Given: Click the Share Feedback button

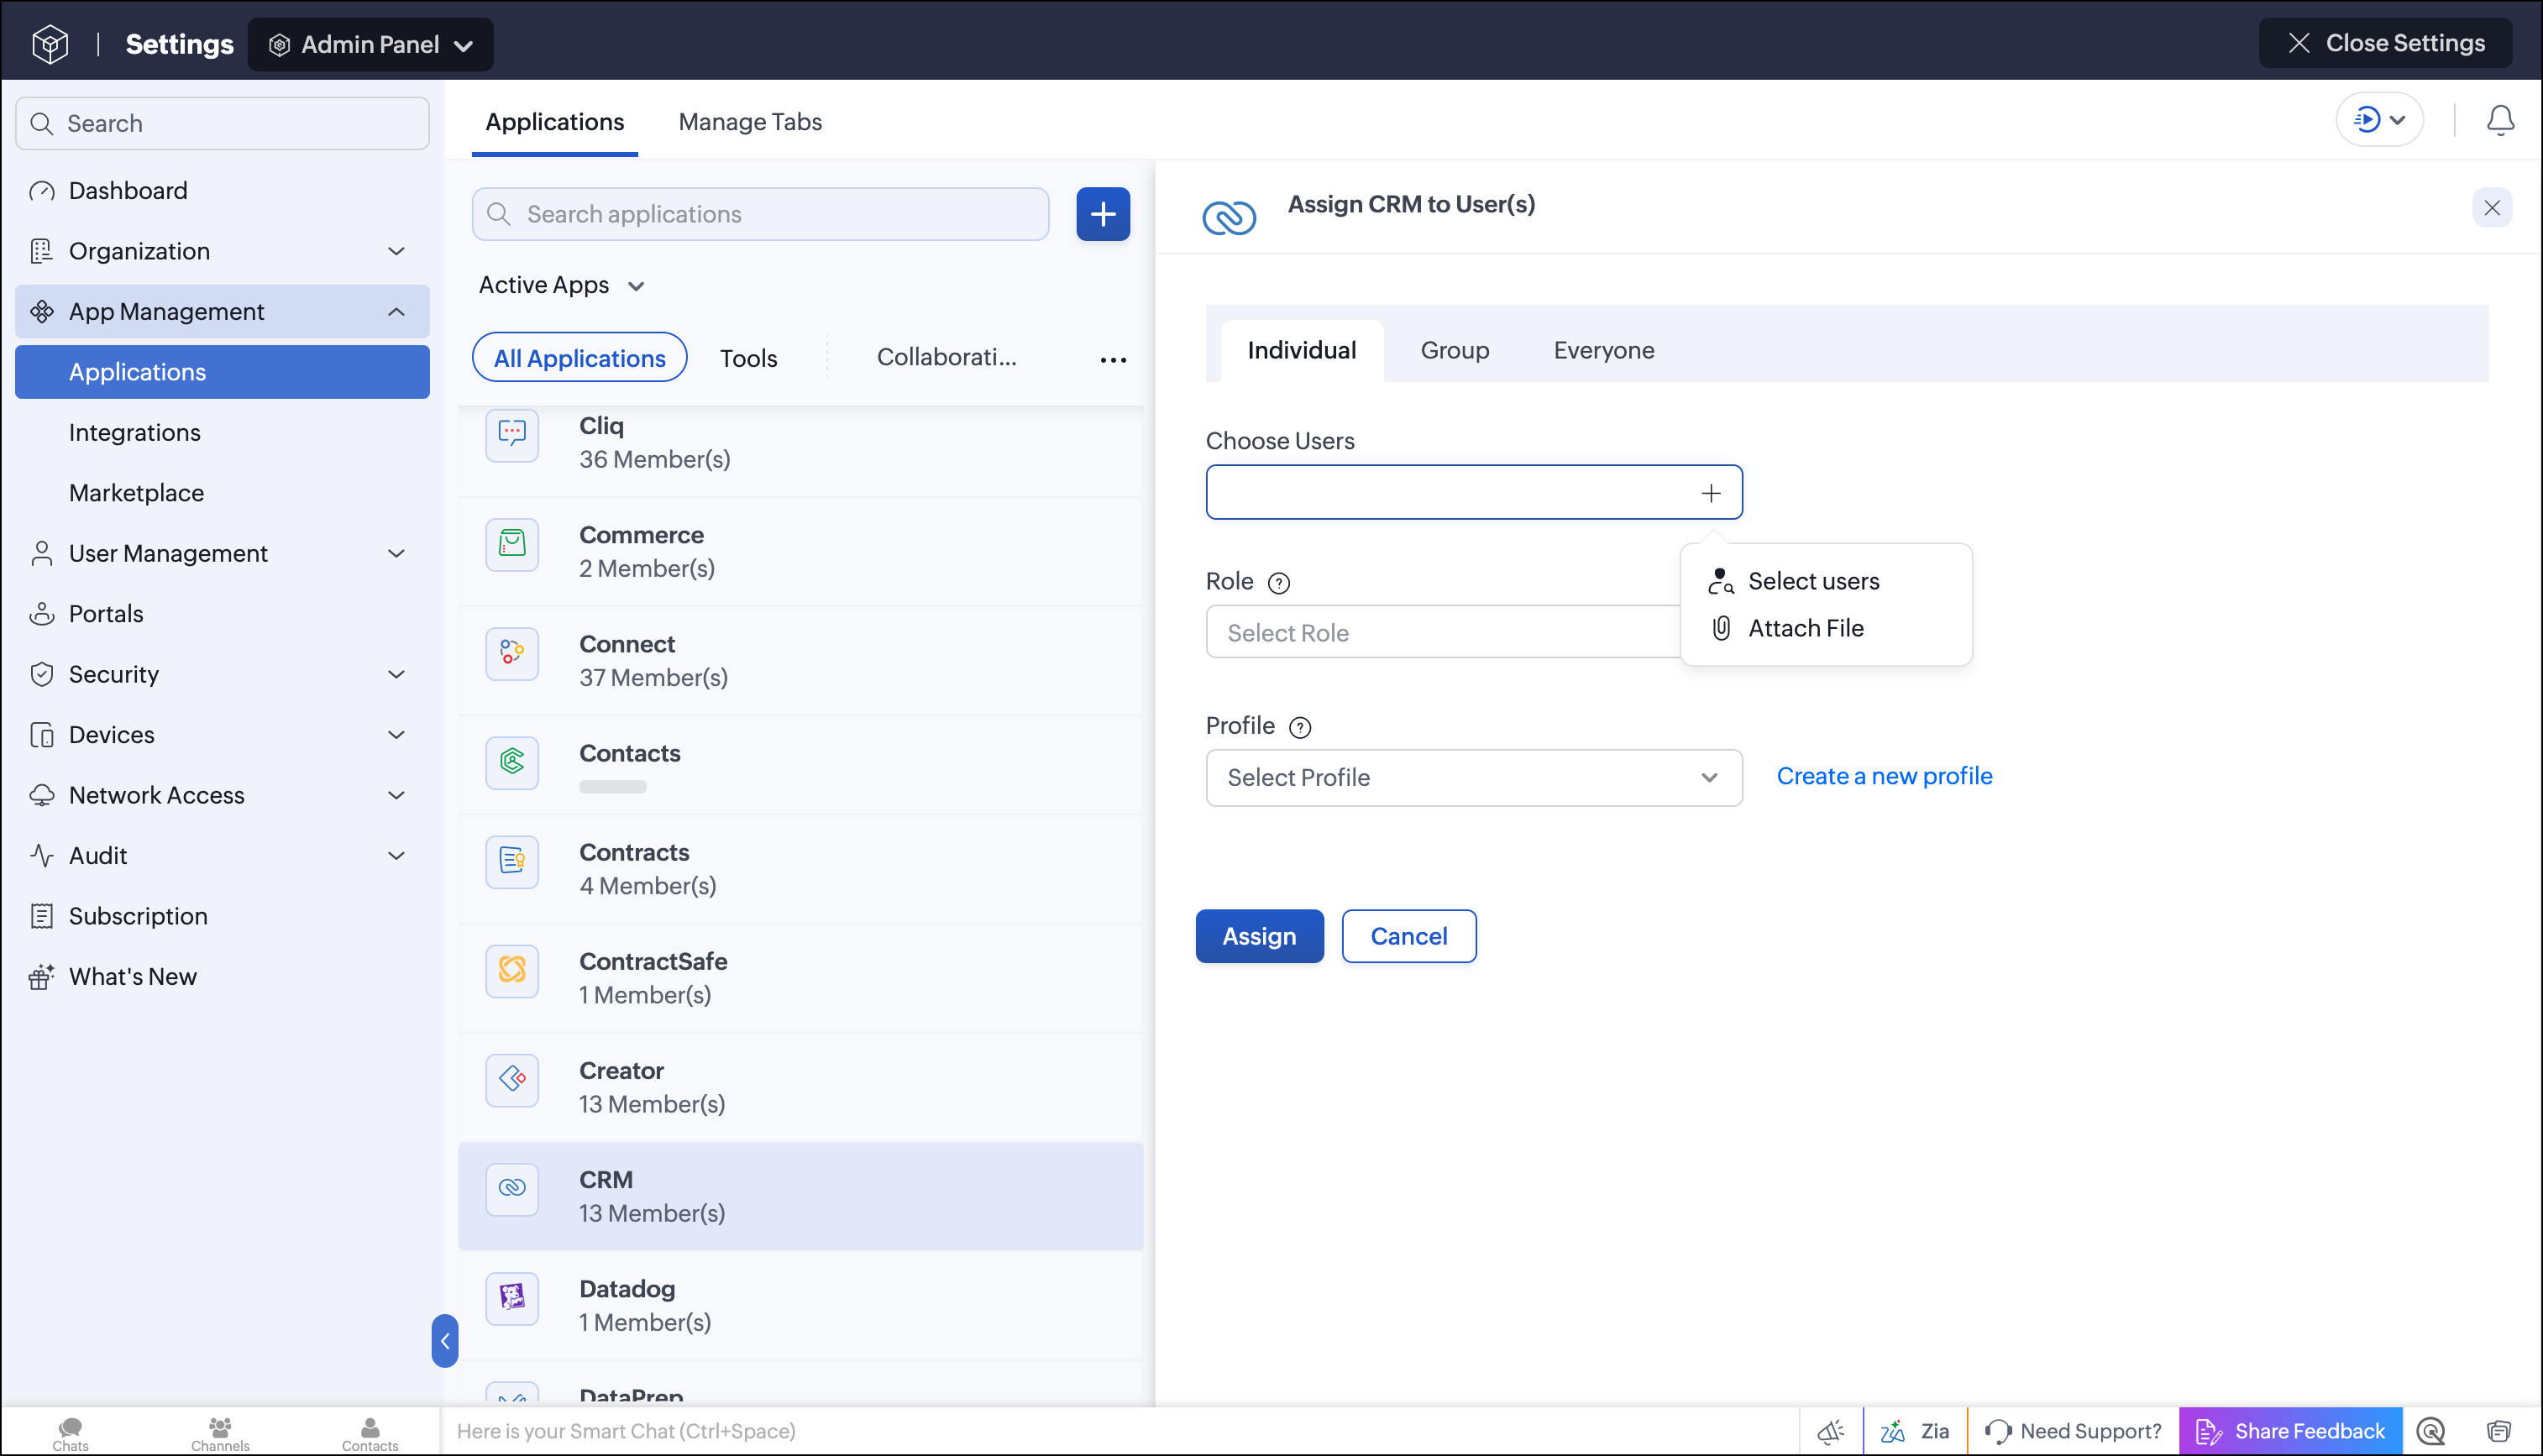Looking at the screenshot, I should point(2290,1431).
